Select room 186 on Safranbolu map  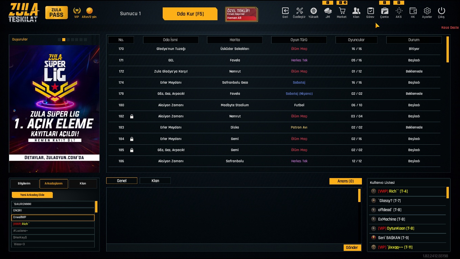coord(274,161)
